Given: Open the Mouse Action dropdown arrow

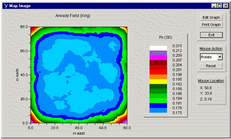Looking at the screenshot, I should 220,57.
